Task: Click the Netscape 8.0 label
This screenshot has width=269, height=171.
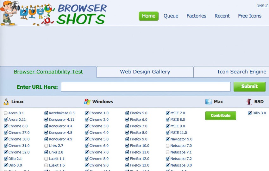Action: coord(181,165)
